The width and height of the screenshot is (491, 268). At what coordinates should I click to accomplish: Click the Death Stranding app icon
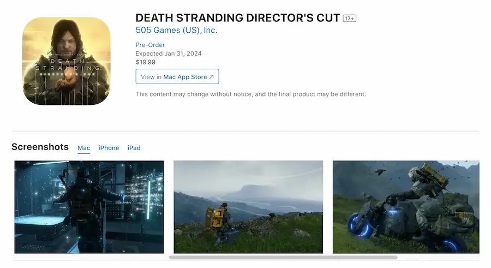[x=67, y=61]
